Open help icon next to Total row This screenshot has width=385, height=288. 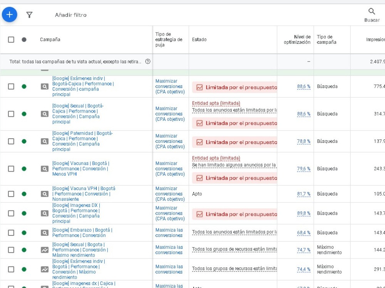[x=147, y=61]
